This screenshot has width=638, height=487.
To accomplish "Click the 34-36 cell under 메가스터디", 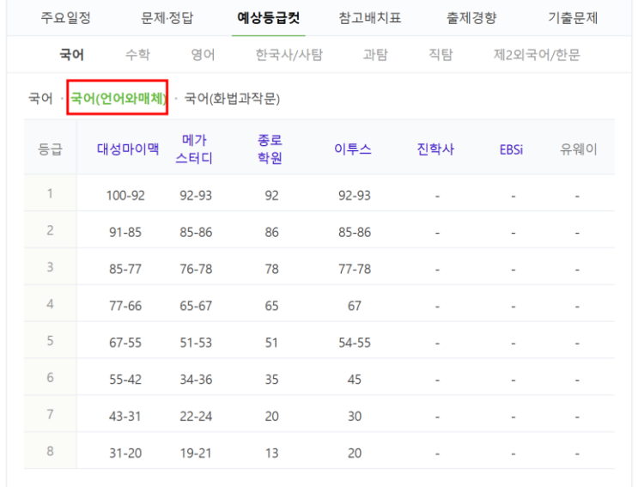I will tap(196, 380).
